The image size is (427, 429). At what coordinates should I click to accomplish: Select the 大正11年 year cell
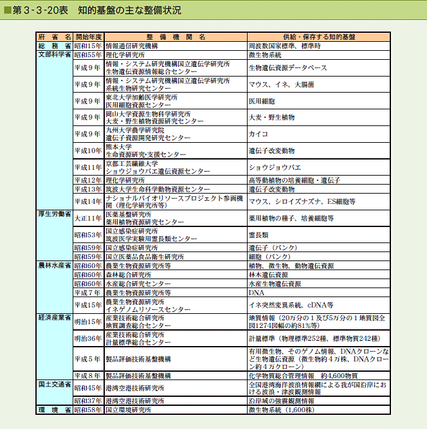89,218
